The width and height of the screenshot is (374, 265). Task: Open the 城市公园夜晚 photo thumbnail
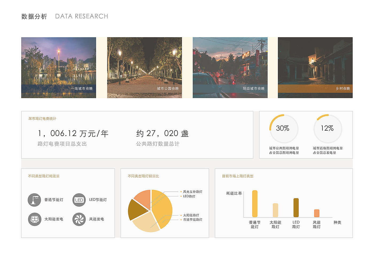[144, 67]
